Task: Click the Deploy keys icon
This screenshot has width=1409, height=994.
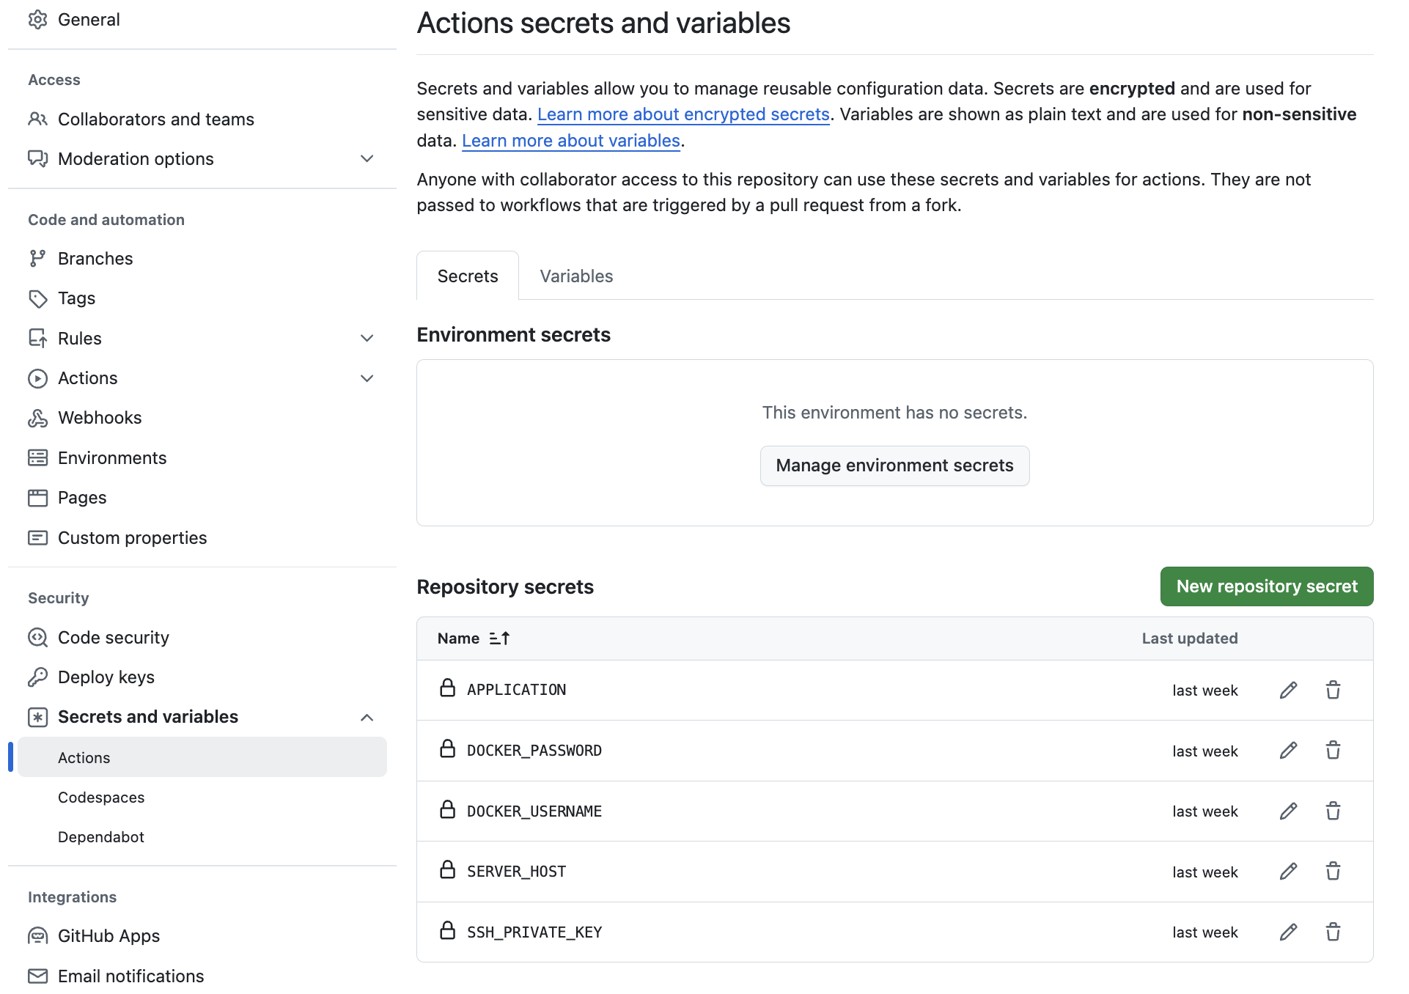Action: 37,677
